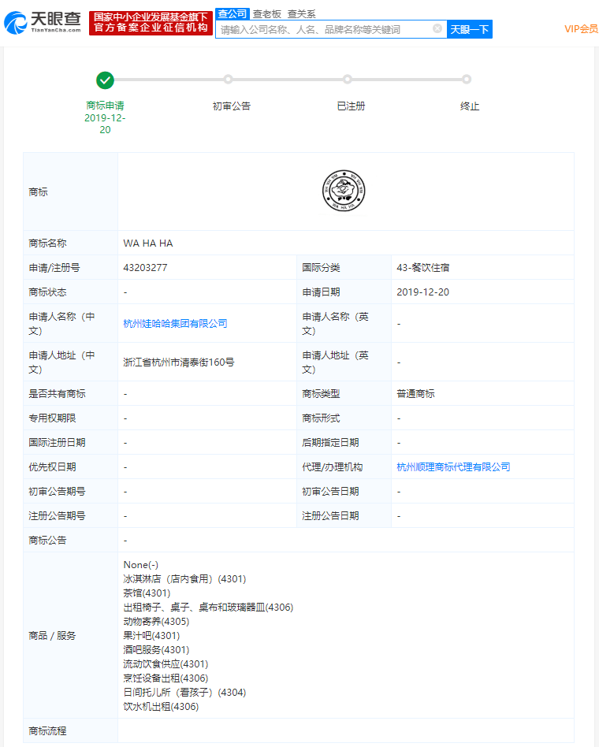Click the 已注册 progress step circle

(348, 80)
